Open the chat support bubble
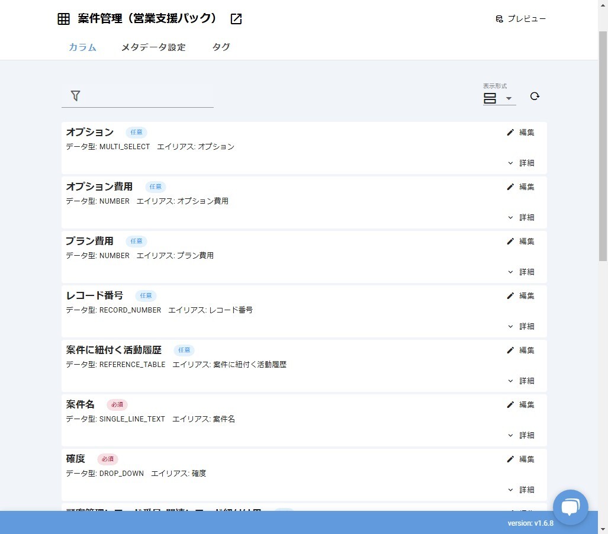Screen dimensions: 608x534 pos(570,507)
